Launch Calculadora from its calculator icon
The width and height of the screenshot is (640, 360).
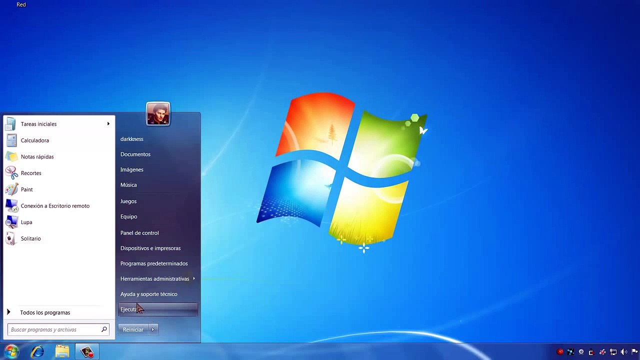click(11, 140)
